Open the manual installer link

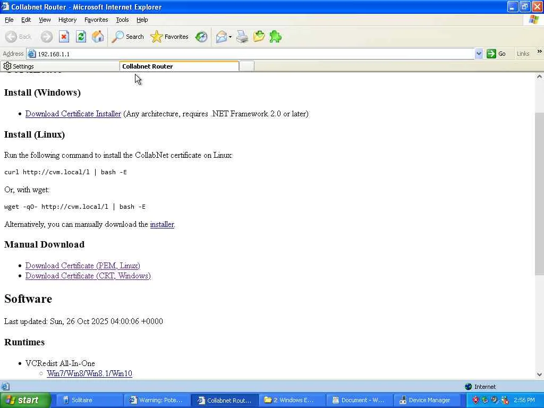[162, 224]
